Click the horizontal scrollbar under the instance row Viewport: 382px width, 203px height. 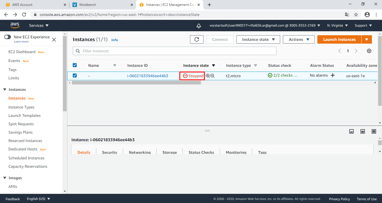click(x=134, y=82)
